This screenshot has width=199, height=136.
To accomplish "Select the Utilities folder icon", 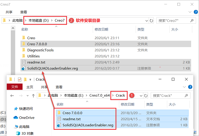I will 24,56.
